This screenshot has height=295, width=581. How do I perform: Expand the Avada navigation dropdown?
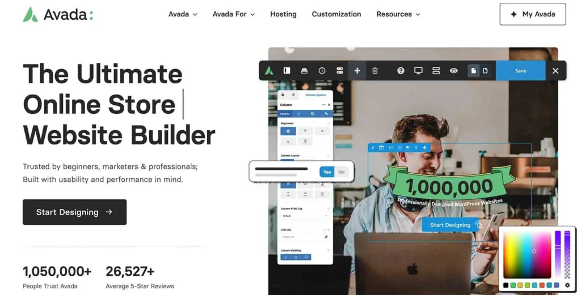click(183, 14)
